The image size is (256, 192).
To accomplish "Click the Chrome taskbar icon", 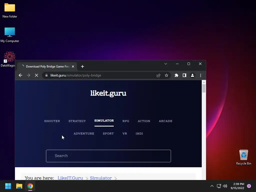I will 30,186.
